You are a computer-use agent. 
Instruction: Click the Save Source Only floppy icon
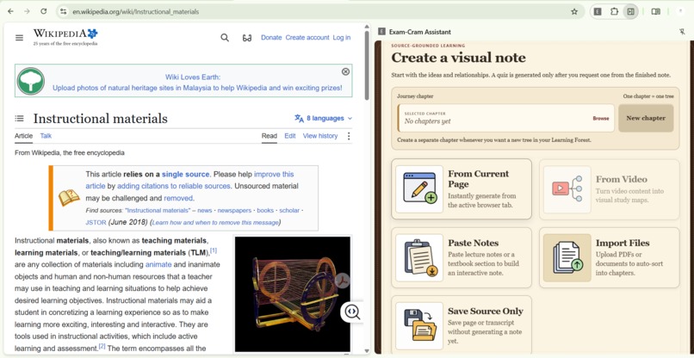pyautogui.click(x=419, y=325)
